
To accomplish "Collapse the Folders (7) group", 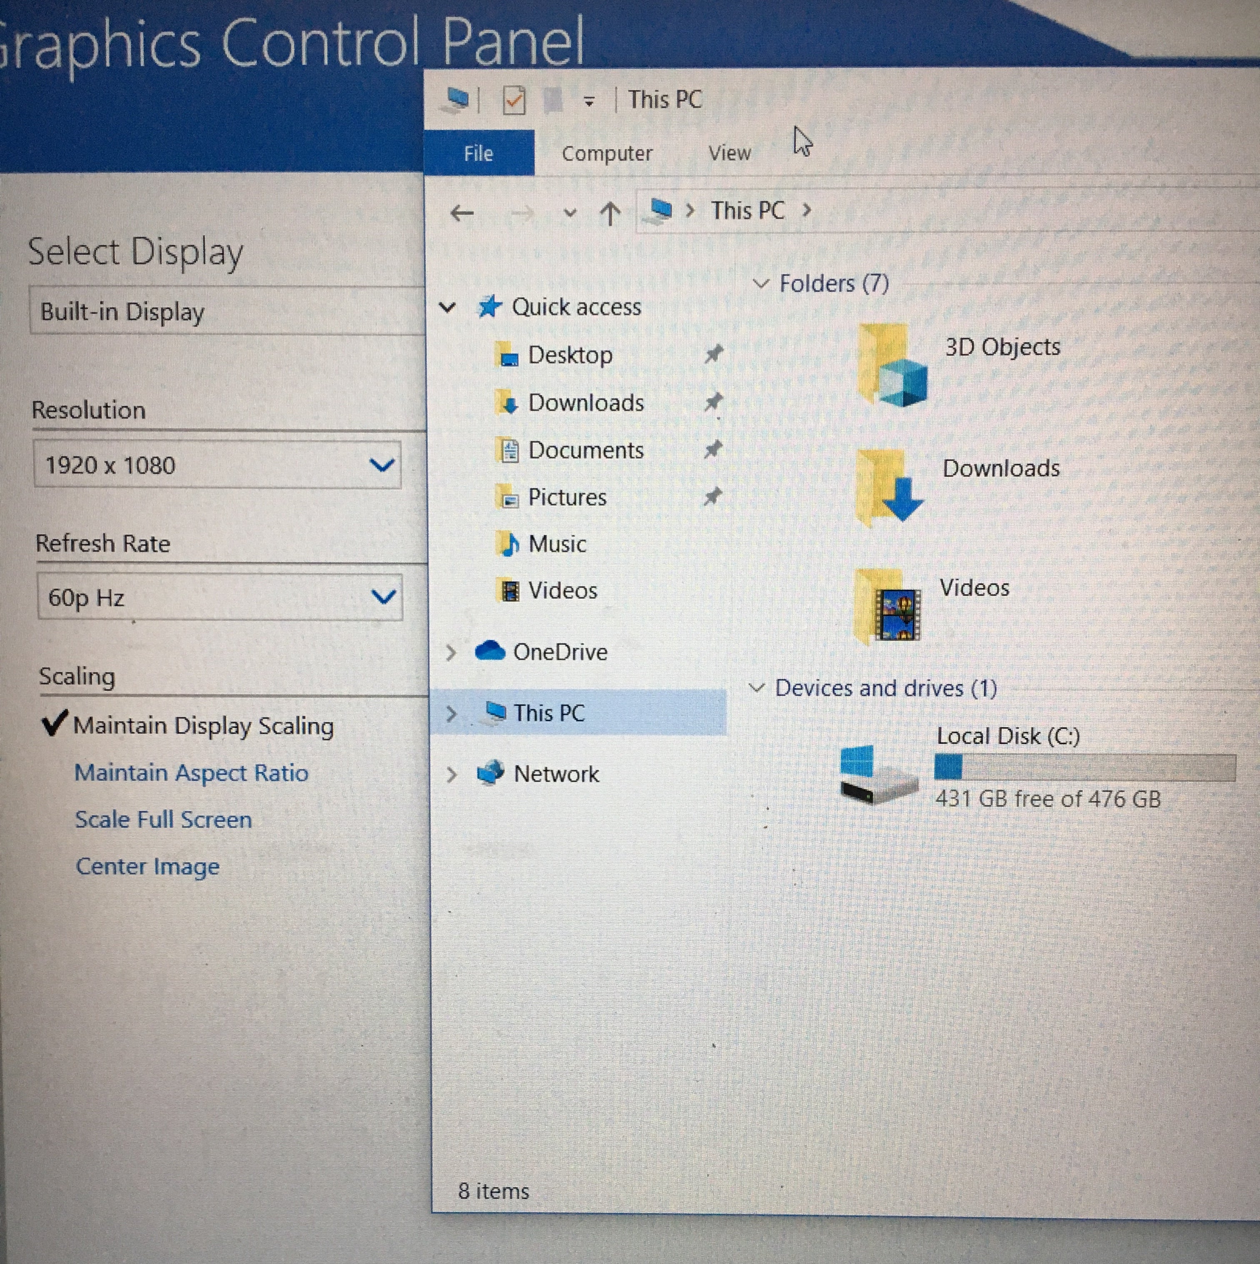I will click(760, 284).
